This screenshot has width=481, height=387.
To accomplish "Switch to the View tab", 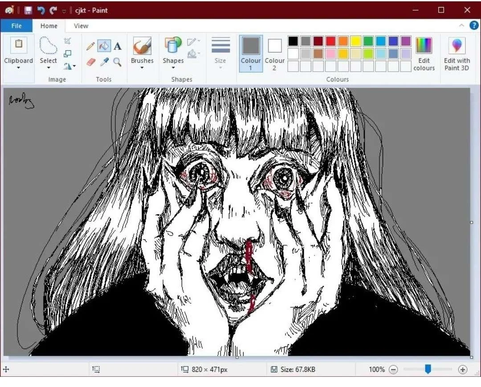I will [81, 26].
